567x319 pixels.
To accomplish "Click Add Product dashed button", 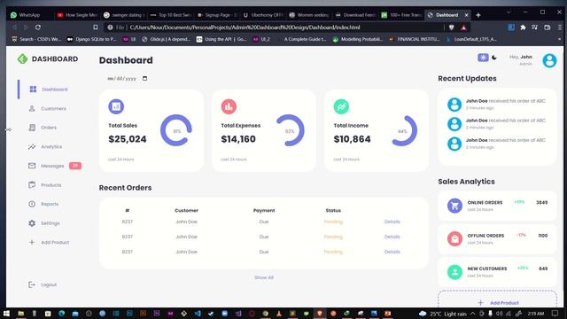I will [497, 300].
